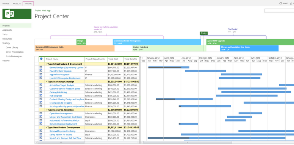Screen dimensions: 294x145
Task: Open the Browse ribbon tab
Action: click(6, 3)
